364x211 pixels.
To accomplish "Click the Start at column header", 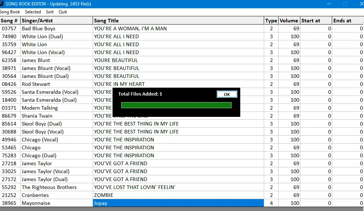I will click(x=316, y=21).
